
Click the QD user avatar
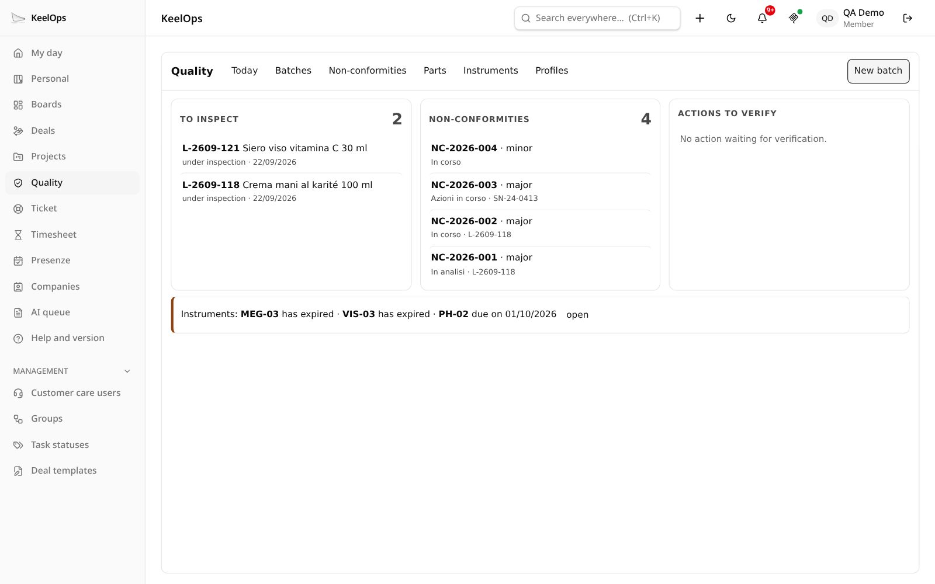[827, 18]
